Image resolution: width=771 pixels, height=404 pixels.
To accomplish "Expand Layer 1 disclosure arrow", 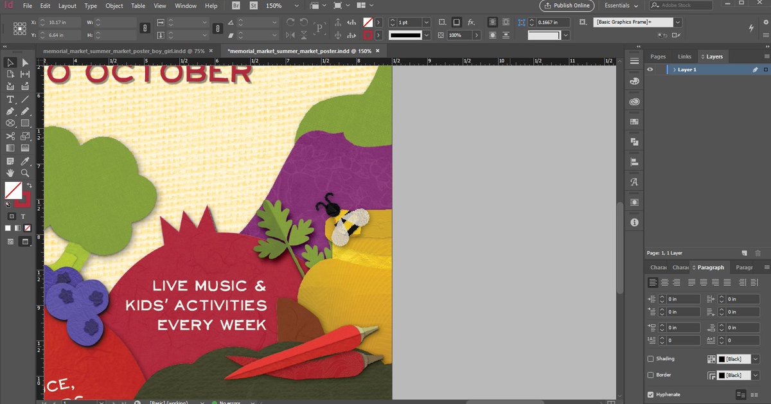I will [674, 69].
